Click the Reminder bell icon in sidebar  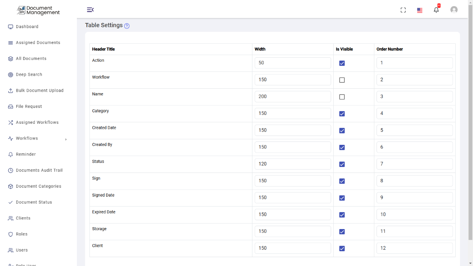(x=11, y=154)
